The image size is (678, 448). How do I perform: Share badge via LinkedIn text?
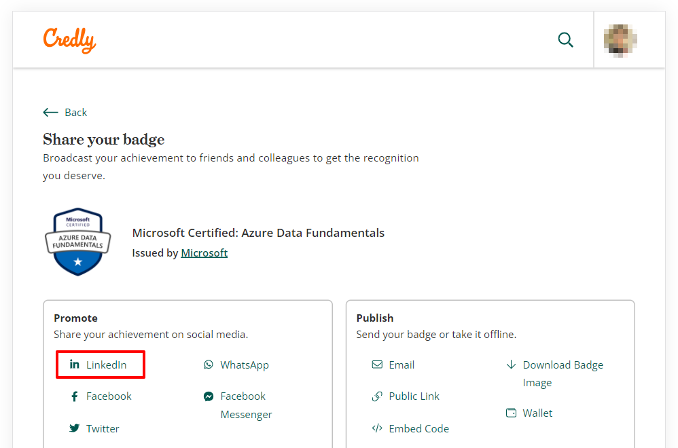point(107,365)
